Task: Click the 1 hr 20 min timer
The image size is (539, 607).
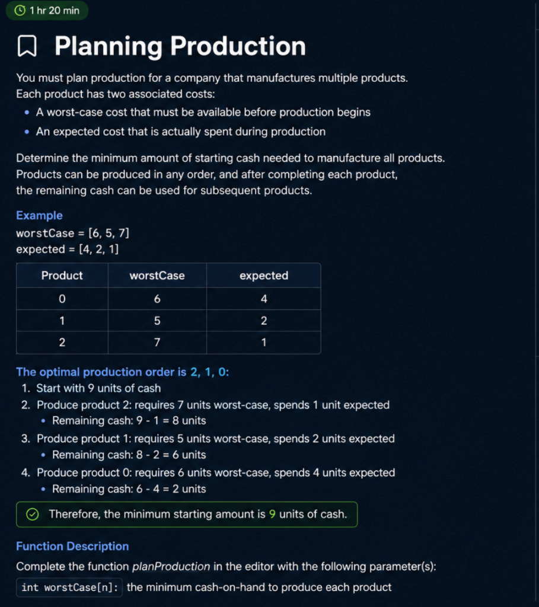Action: (x=47, y=11)
